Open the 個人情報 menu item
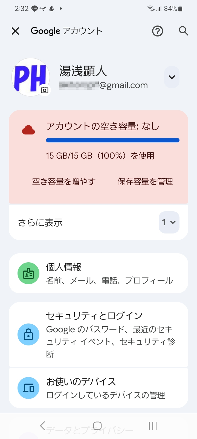Image resolution: width=197 pixels, height=439 pixels. point(109,273)
